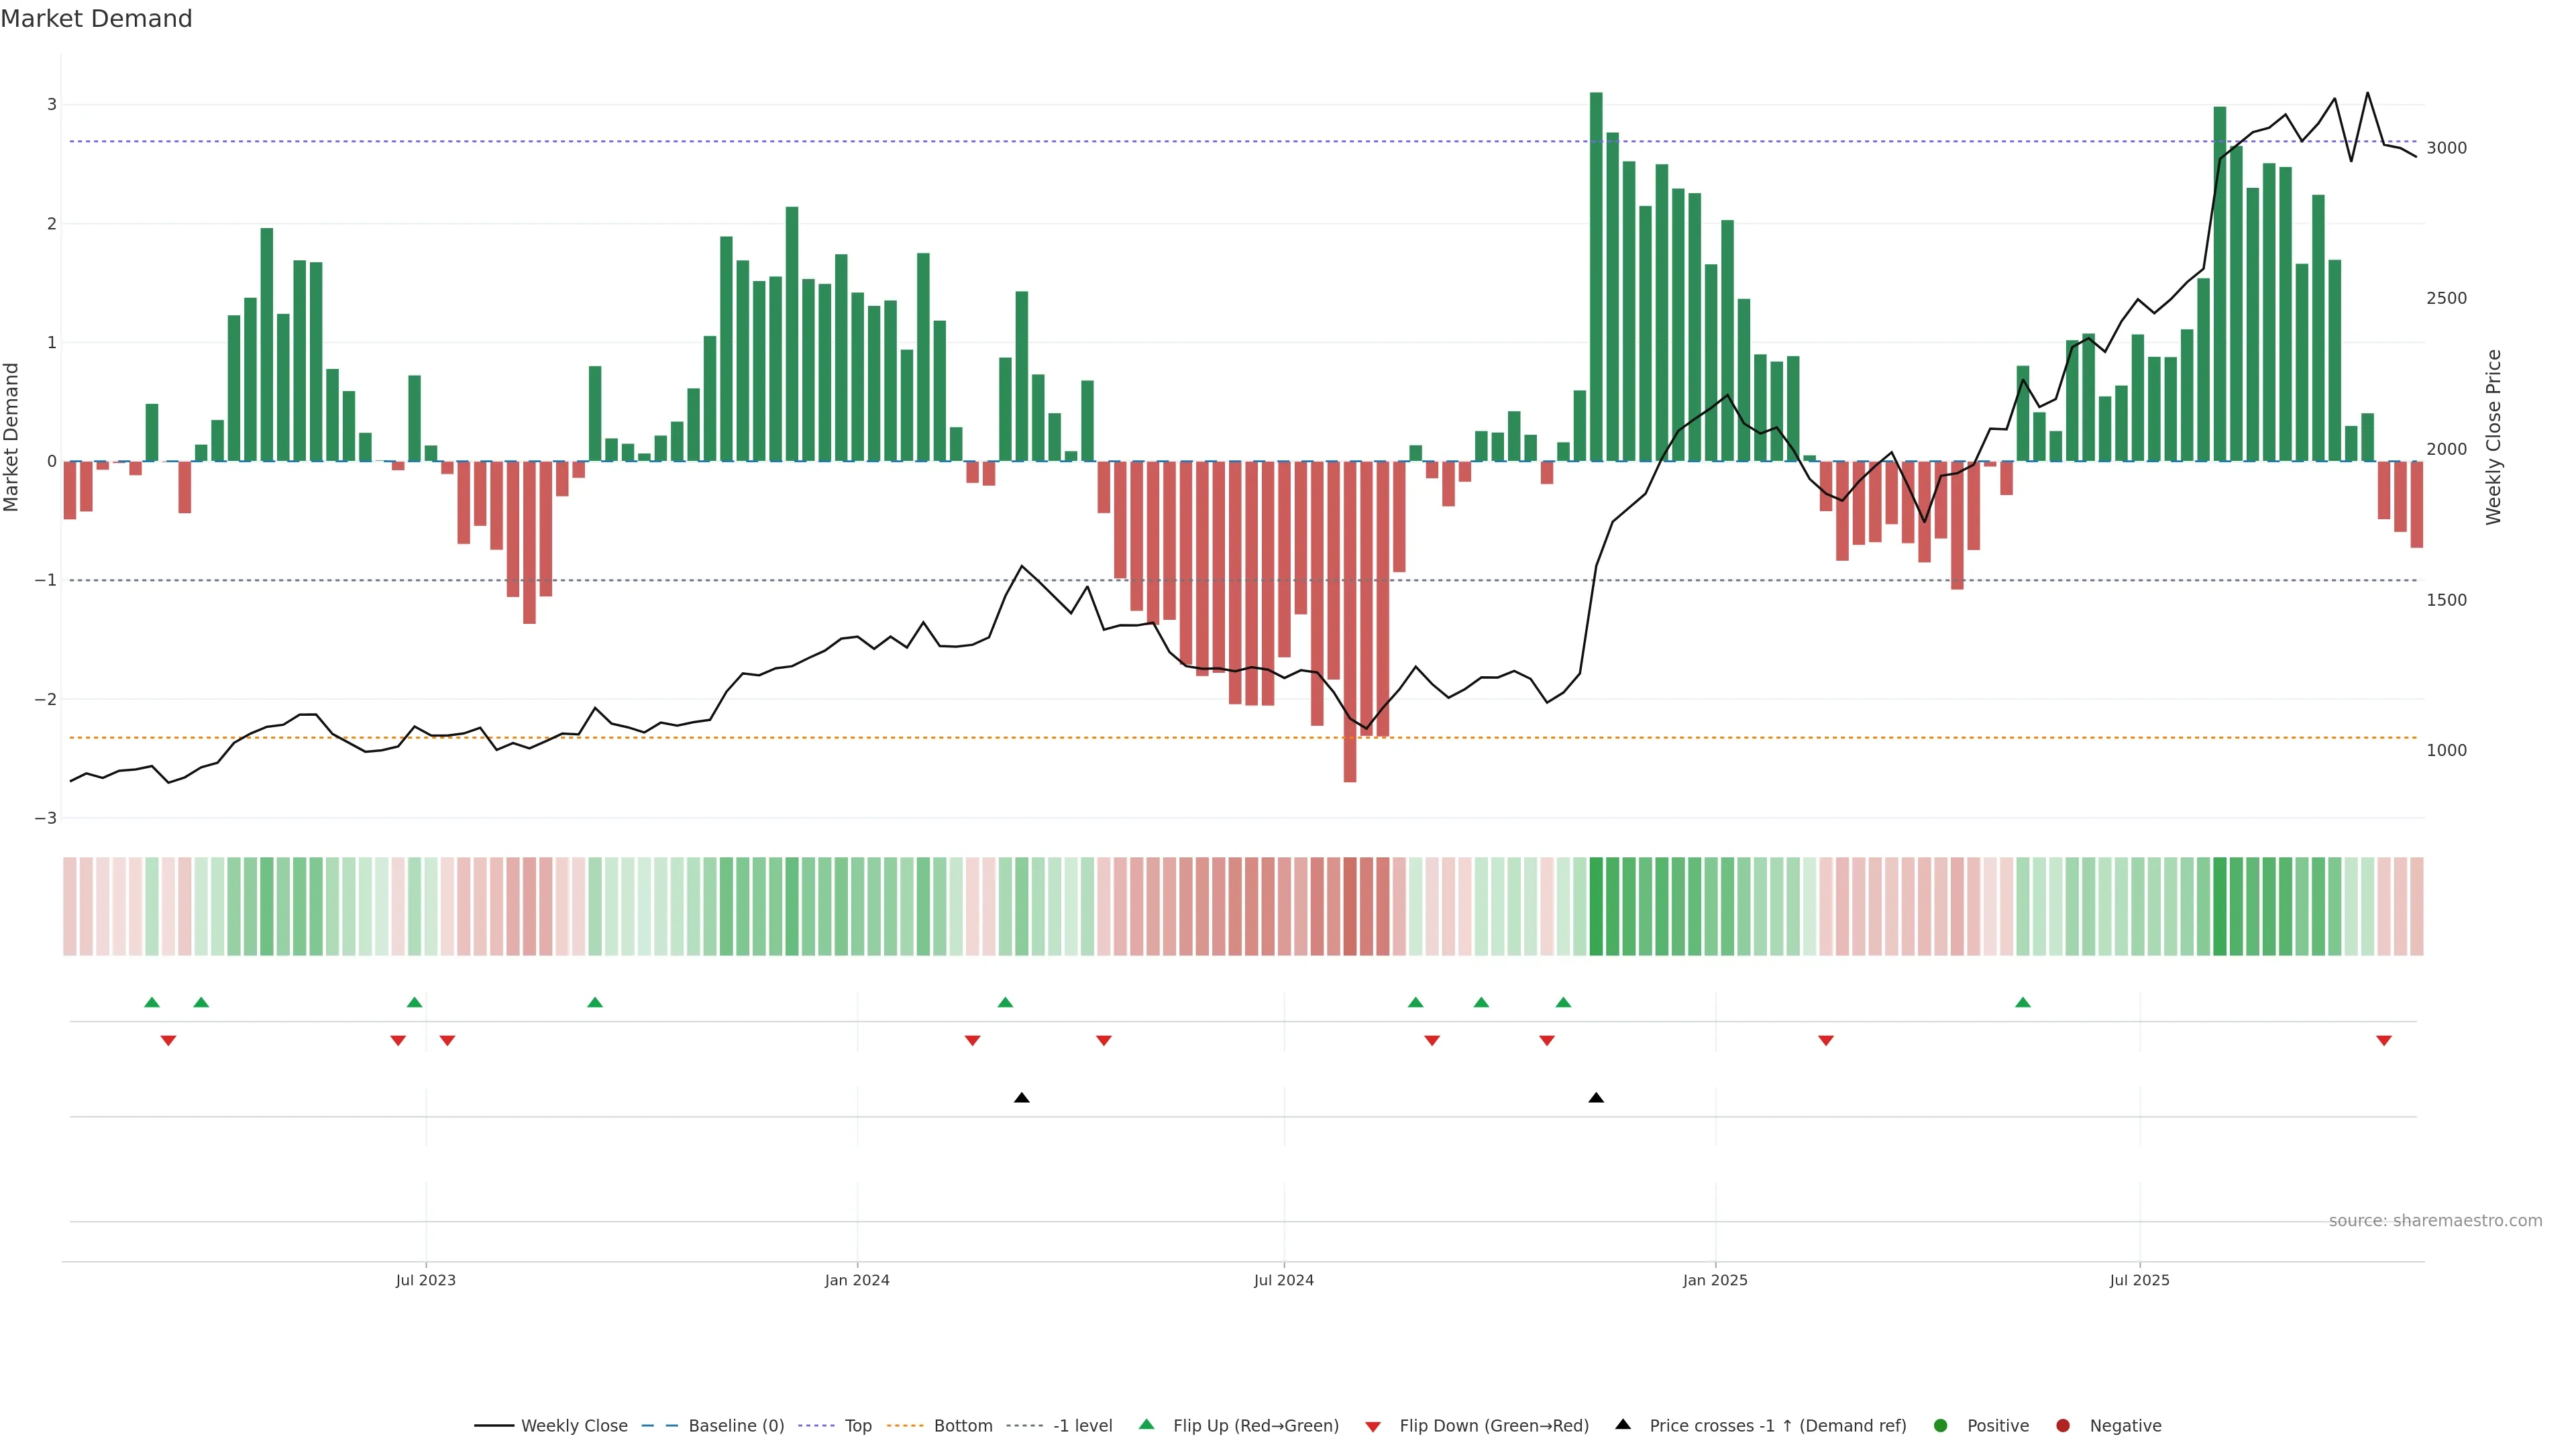Click the Jan 2025 x-axis label
This screenshot has height=1449, width=2576.
pyautogui.click(x=1714, y=1280)
